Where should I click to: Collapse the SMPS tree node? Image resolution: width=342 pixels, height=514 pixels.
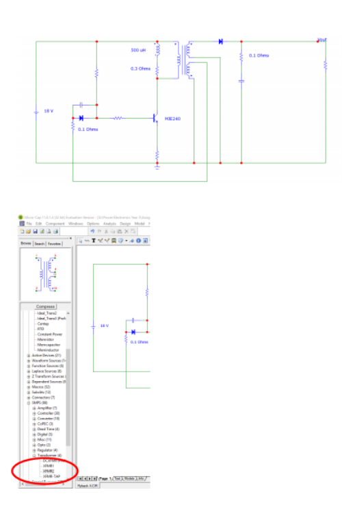click(x=29, y=402)
